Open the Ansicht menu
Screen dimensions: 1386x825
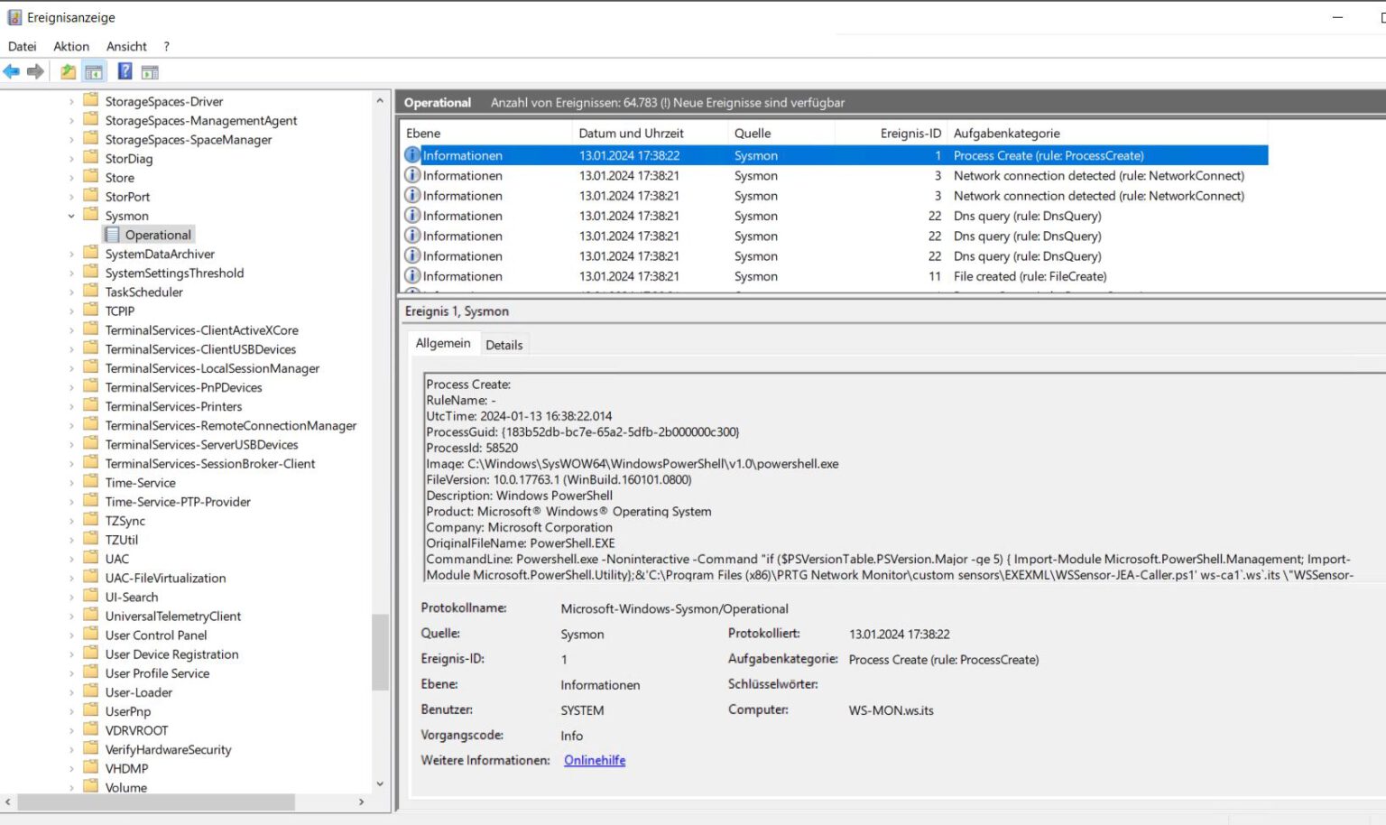(x=126, y=46)
